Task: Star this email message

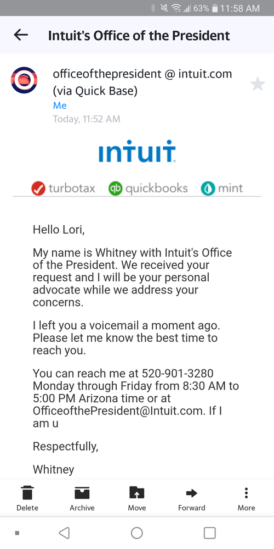Action: (x=258, y=85)
